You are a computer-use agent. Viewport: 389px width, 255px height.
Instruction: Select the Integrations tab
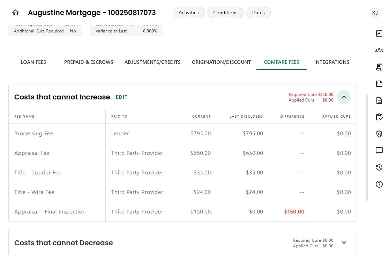332,62
